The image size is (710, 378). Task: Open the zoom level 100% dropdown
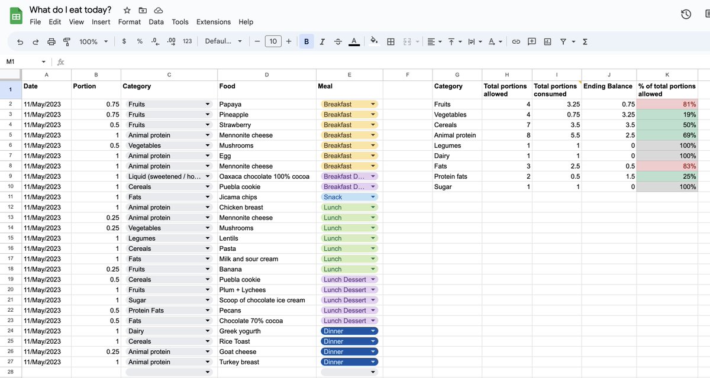coord(94,41)
